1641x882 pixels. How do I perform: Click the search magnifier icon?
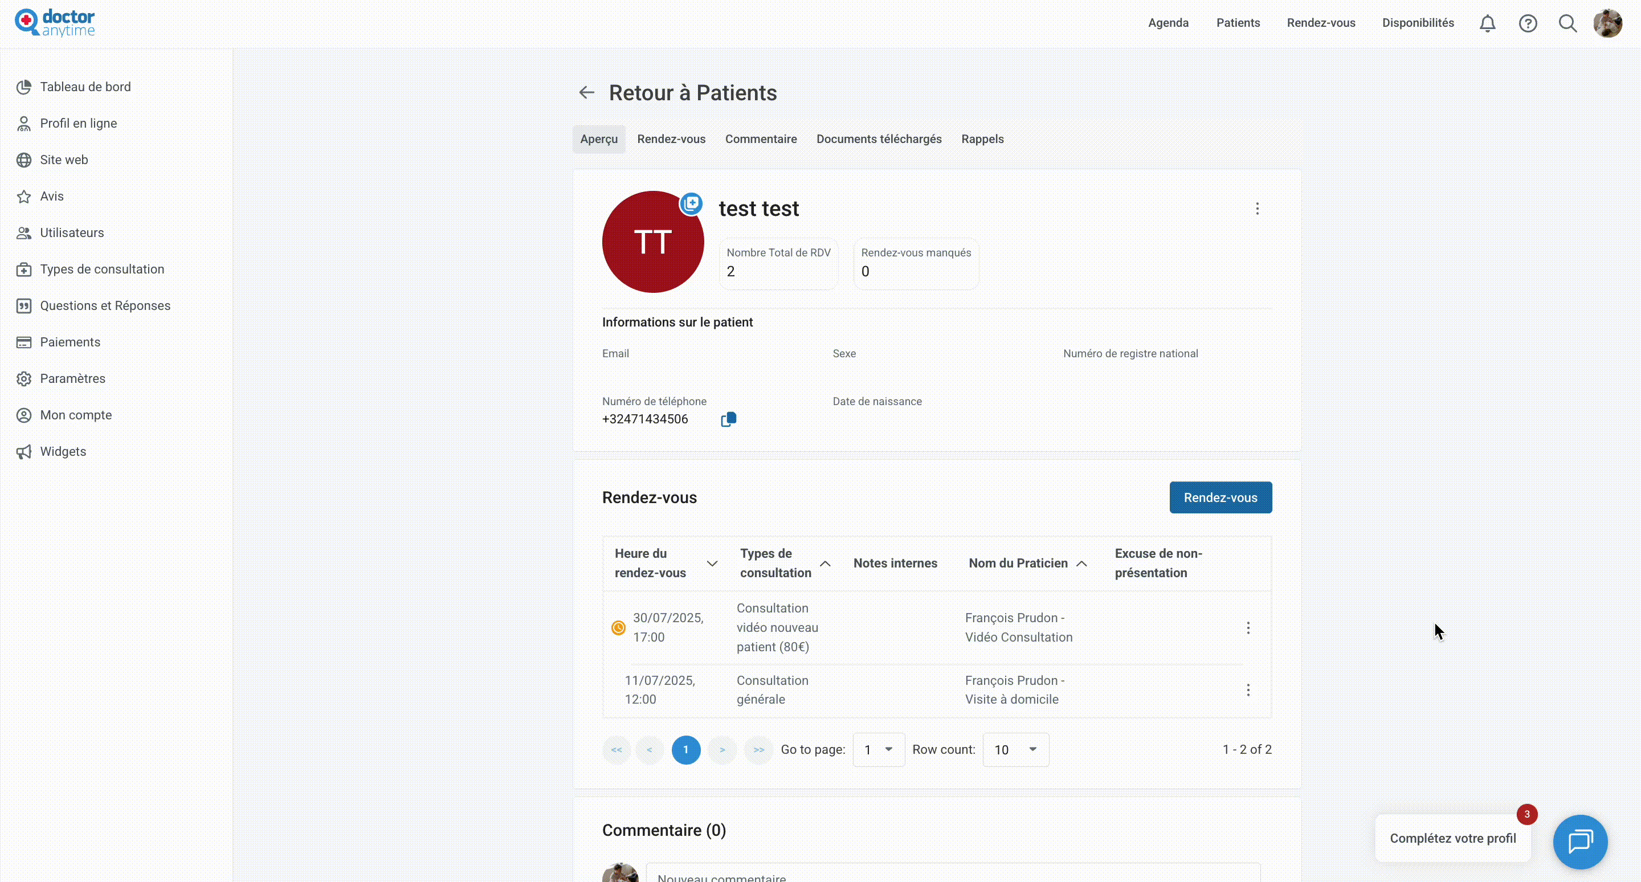(x=1567, y=23)
